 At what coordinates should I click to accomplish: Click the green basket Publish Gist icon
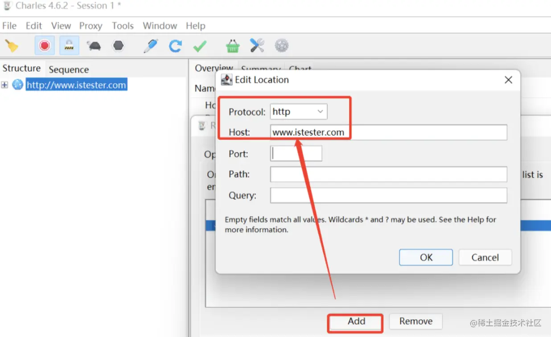[x=232, y=45]
